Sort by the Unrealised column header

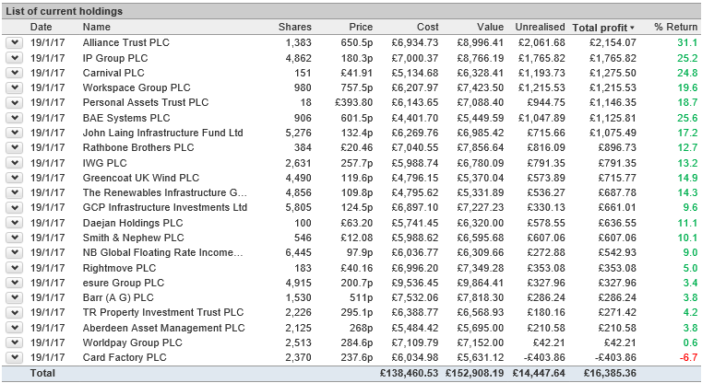(540, 27)
